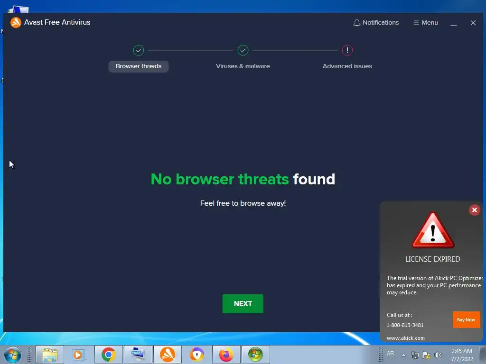Viewport: 486px width, 364px height.
Task: Click the Buy Now button
Action: [466, 320]
